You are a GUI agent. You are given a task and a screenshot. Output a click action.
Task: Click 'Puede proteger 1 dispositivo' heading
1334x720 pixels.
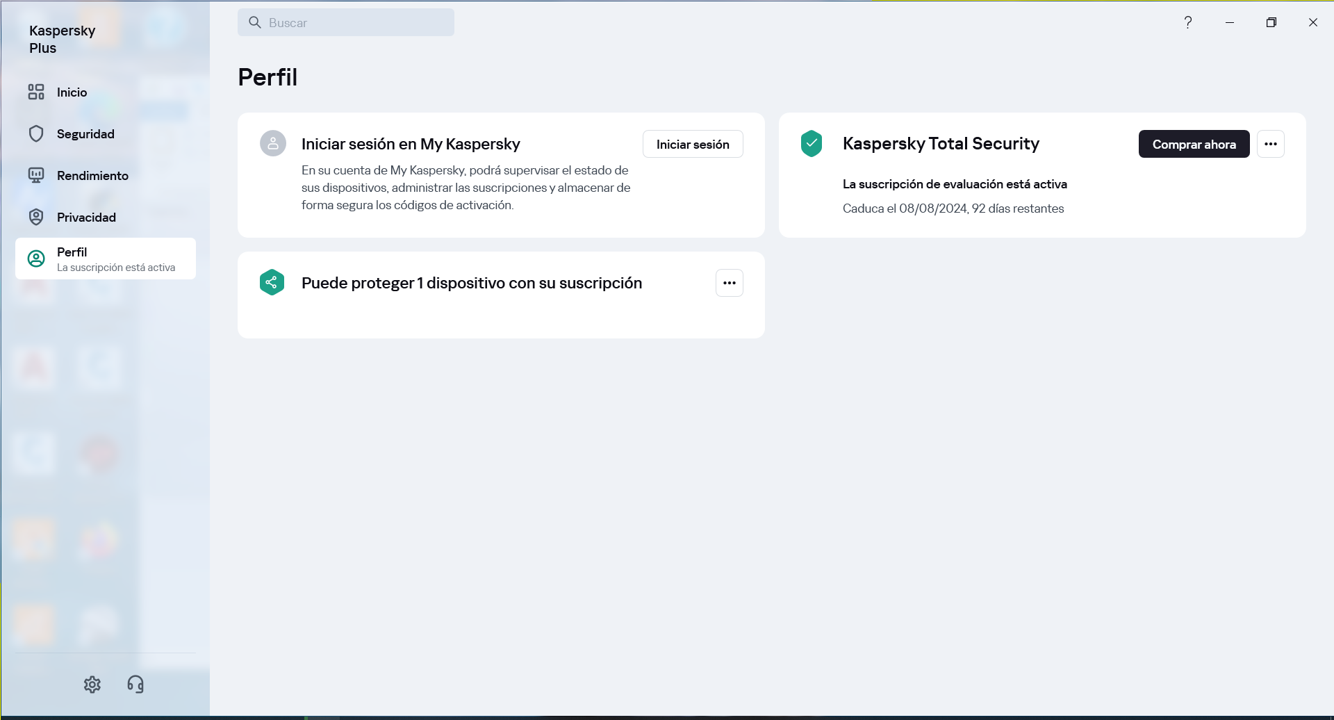pos(472,283)
